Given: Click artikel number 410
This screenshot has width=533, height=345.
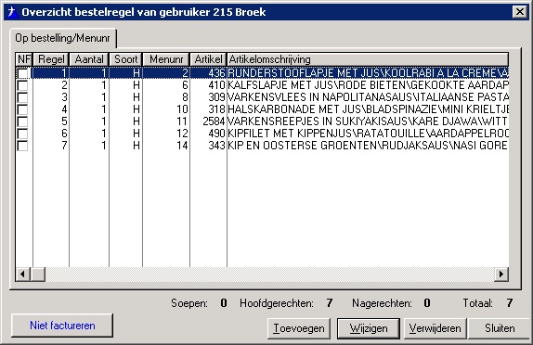Looking at the screenshot, I should tap(217, 85).
